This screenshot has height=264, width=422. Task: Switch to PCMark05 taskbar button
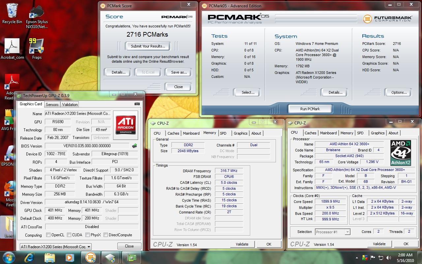click(91, 257)
